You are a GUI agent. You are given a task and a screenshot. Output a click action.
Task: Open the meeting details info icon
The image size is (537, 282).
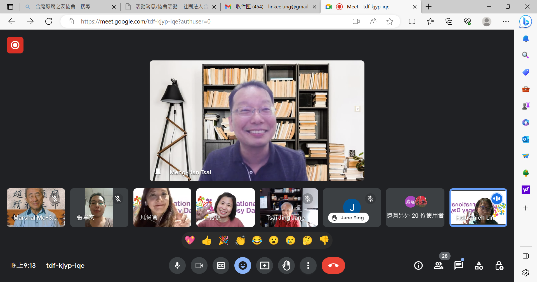point(418,265)
